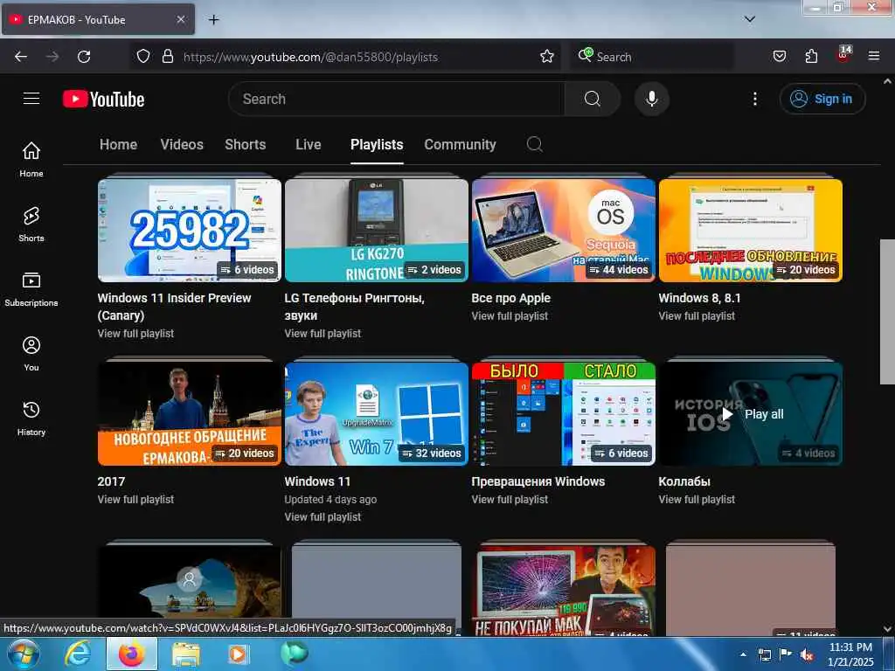Open YouTube settings three-dot menu
This screenshot has height=671, width=895.
(754, 99)
